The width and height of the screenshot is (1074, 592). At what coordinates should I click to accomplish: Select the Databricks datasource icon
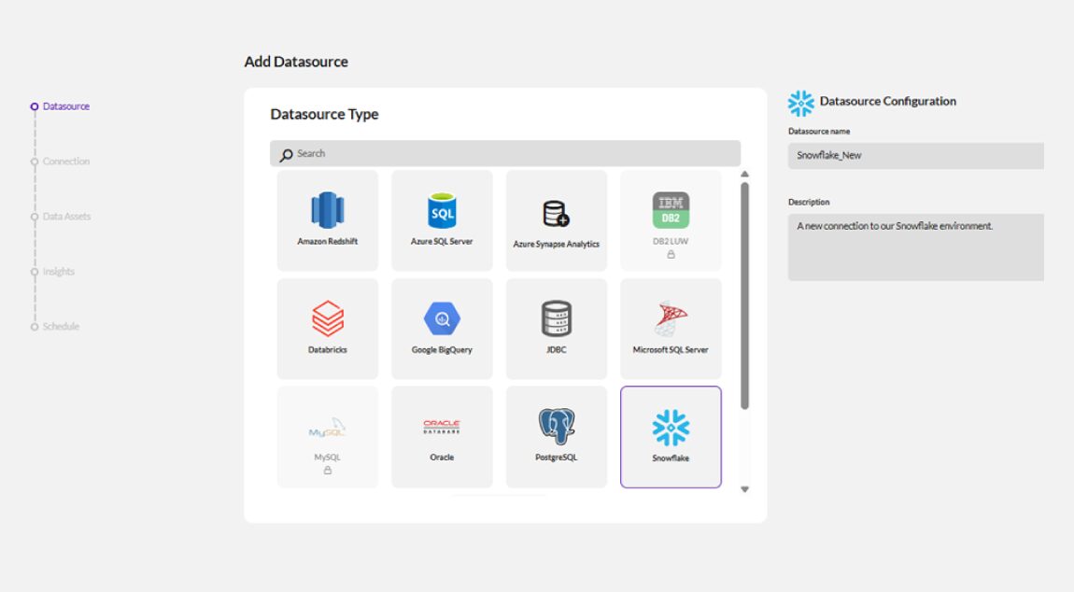pyautogui.click(x=328, y=318)
